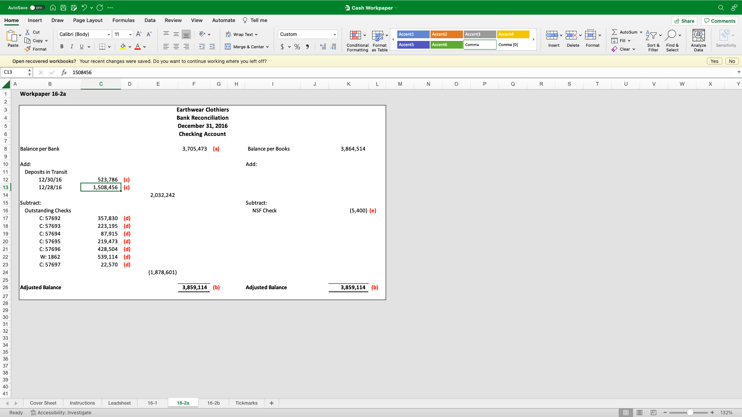Screen dimensions: 742x417
Task: Open the font name dropdown
Action: pyautogui.click(x=109, y=34)
